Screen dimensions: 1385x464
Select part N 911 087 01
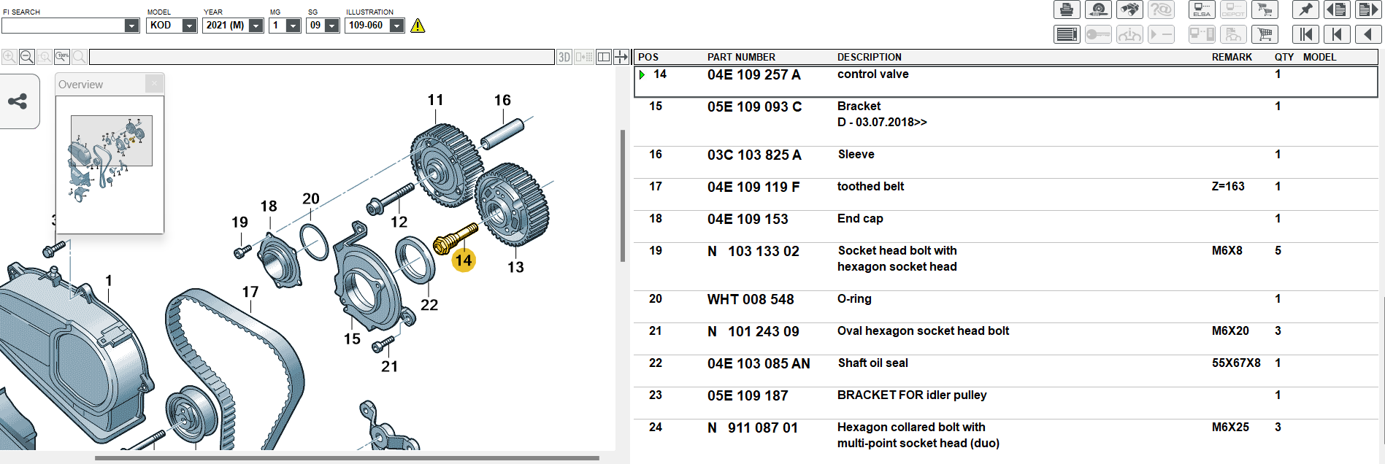pyautogui.click(x=752, y=428)
